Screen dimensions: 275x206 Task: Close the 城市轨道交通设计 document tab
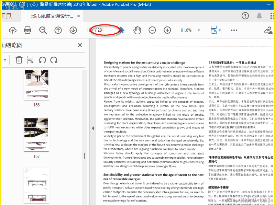79,16
